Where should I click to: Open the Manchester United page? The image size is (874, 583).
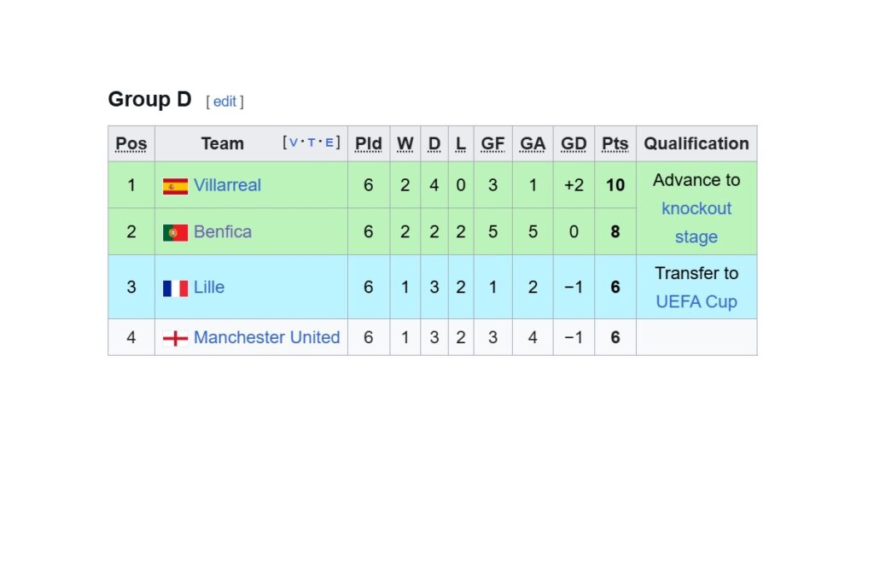click(x=266, y=337)
